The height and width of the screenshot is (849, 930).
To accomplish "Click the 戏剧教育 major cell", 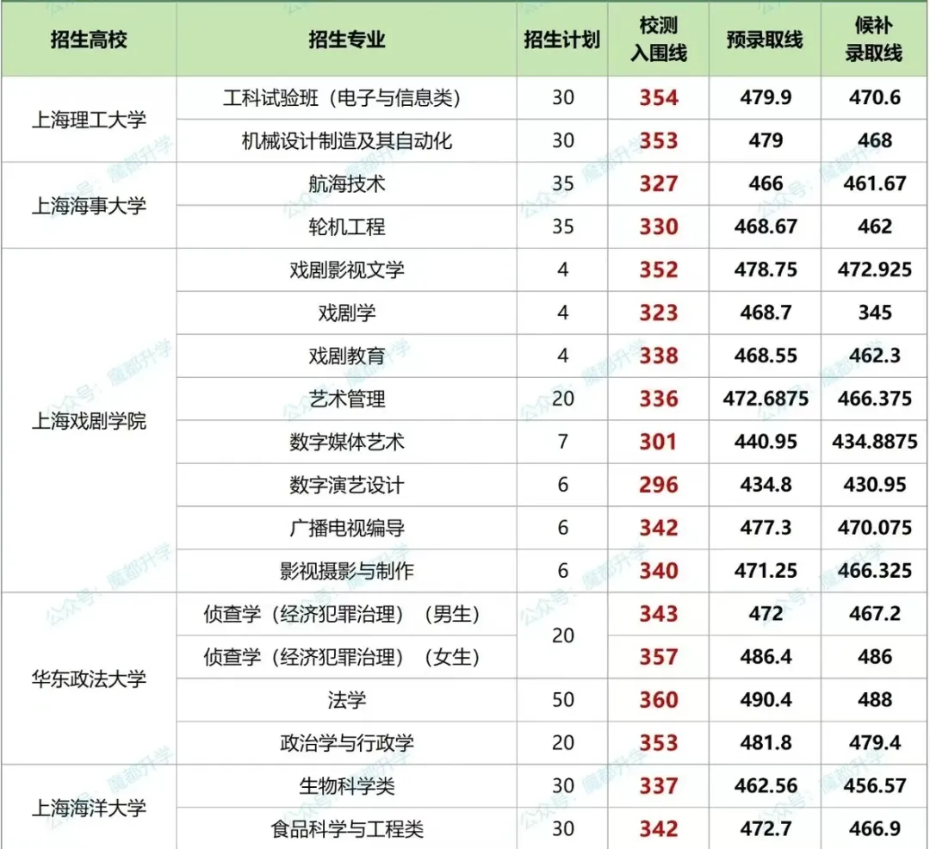I will tap(347, 356).
